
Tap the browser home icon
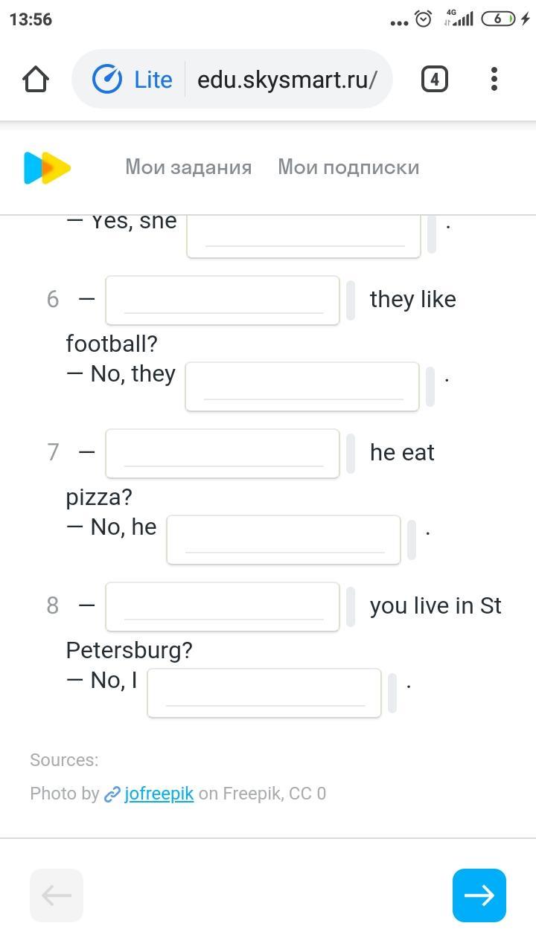[x=36, y=79]
